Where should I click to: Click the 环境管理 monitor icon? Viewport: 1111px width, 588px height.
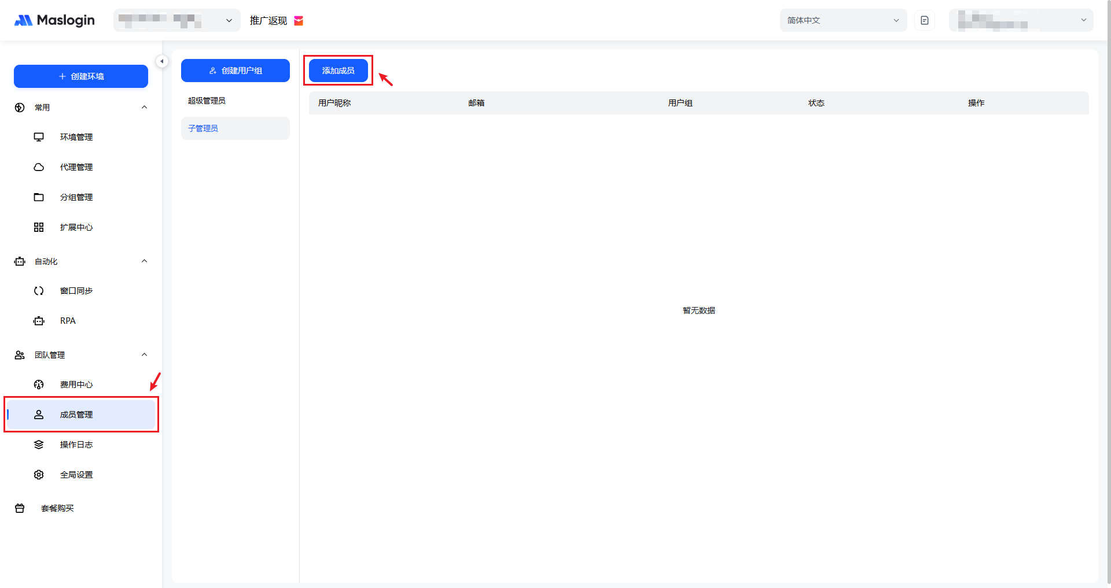(39, 137)
